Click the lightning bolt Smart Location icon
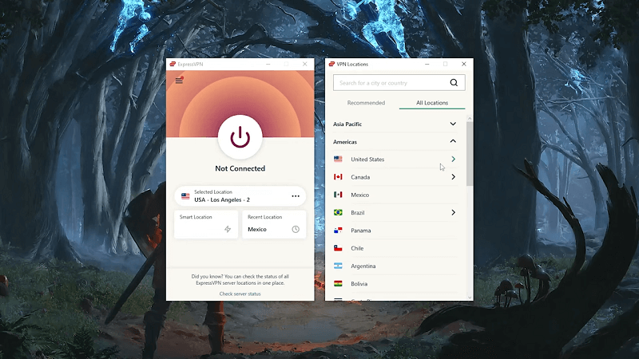This screenshot has width=639, height=359. (228, 229)
